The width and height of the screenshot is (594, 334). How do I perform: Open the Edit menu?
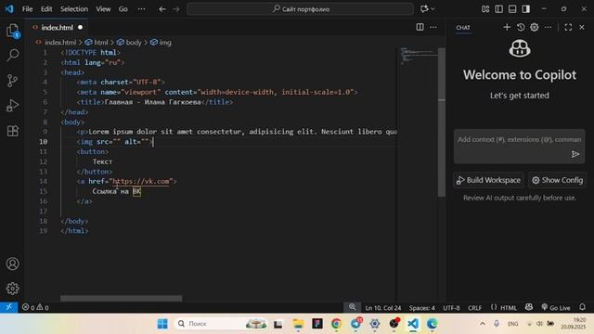[x=46, y=9]
